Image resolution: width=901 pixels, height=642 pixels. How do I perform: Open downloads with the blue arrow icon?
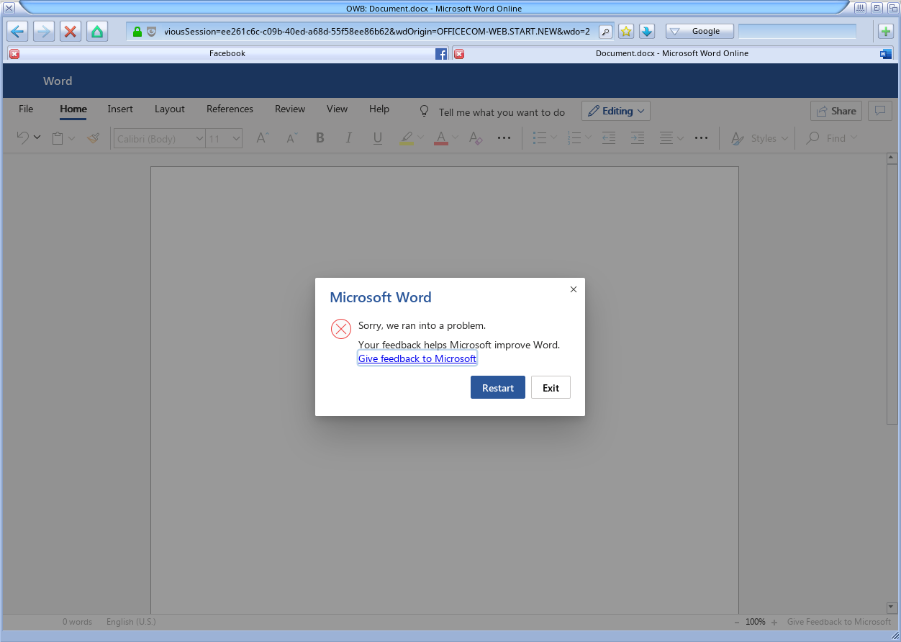tap(646, 32)
